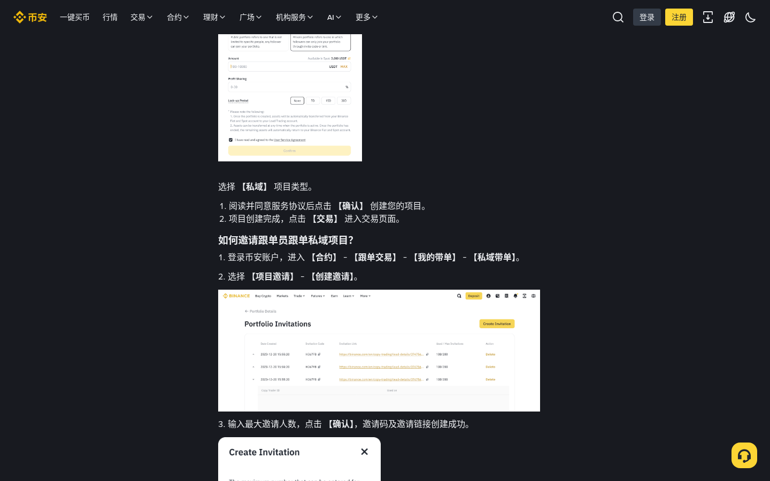Open the language and region globe icon
This screenshot has width=770, height=481.
729,17
